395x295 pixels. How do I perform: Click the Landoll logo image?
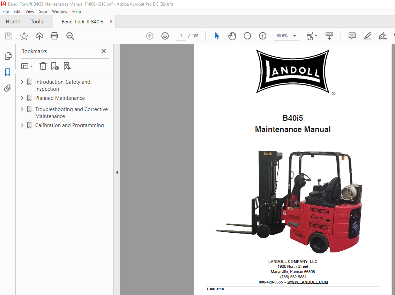(x=293, y=71)
